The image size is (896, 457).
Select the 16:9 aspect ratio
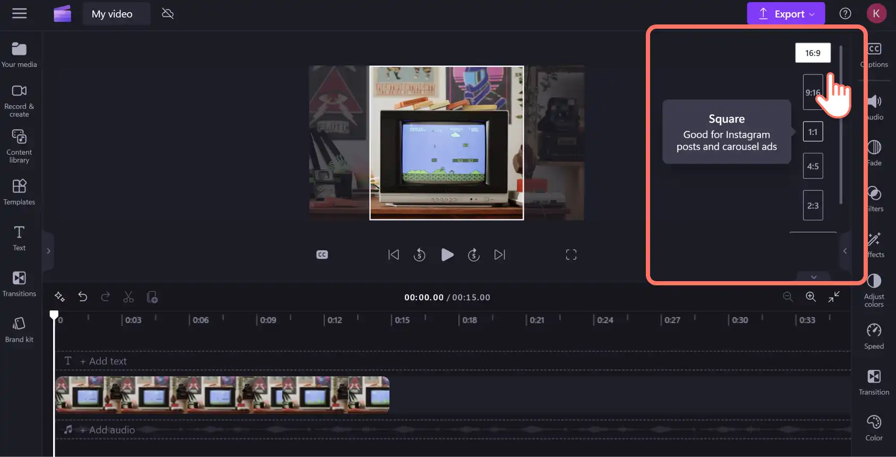click(x=813, y=53)
